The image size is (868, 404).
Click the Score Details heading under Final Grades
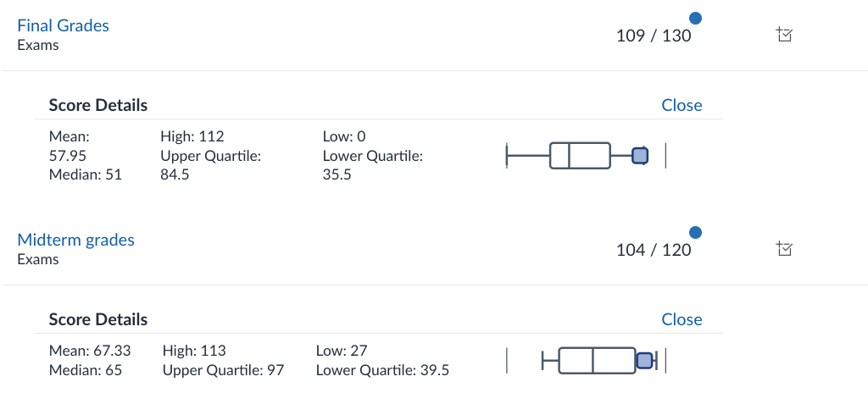click(98, 106)
